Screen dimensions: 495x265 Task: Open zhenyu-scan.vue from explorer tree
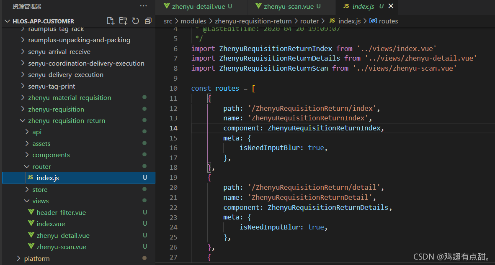(61, 247)
